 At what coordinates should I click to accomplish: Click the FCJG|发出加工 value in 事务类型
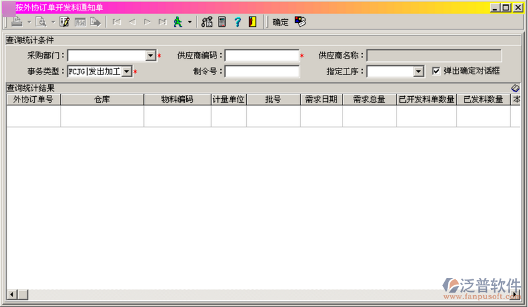[94, 72]
